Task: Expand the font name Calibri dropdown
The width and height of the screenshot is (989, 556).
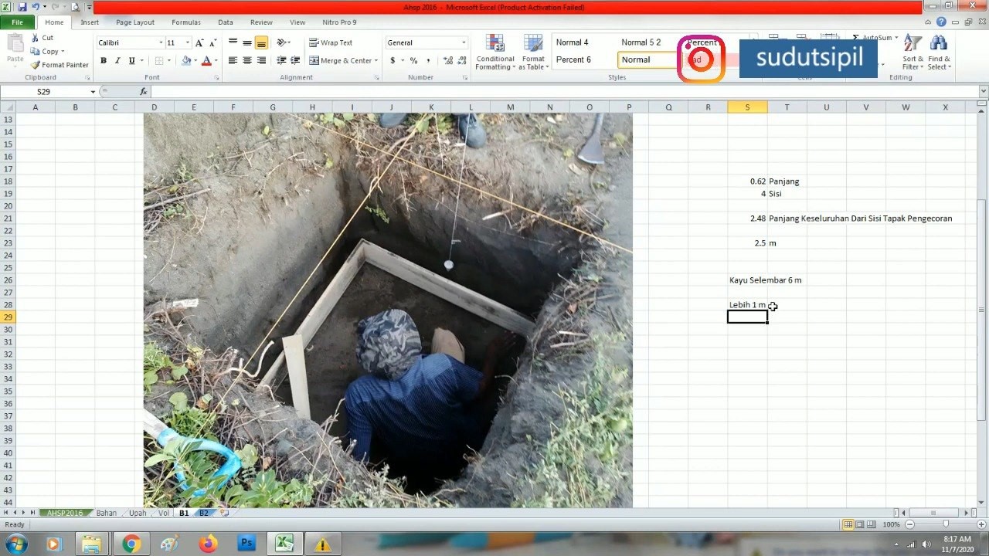Action: (161, 42)
